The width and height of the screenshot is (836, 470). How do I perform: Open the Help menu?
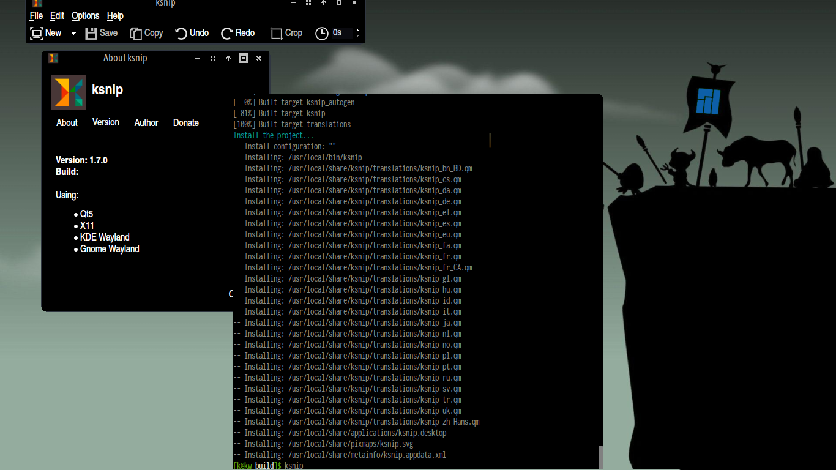[115, 15]
